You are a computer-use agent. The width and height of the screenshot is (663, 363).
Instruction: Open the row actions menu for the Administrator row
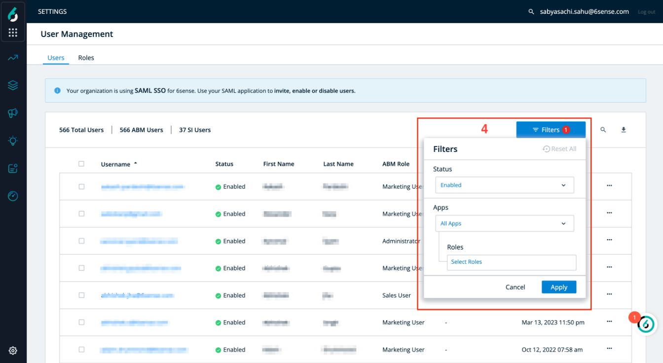point(609,240)
